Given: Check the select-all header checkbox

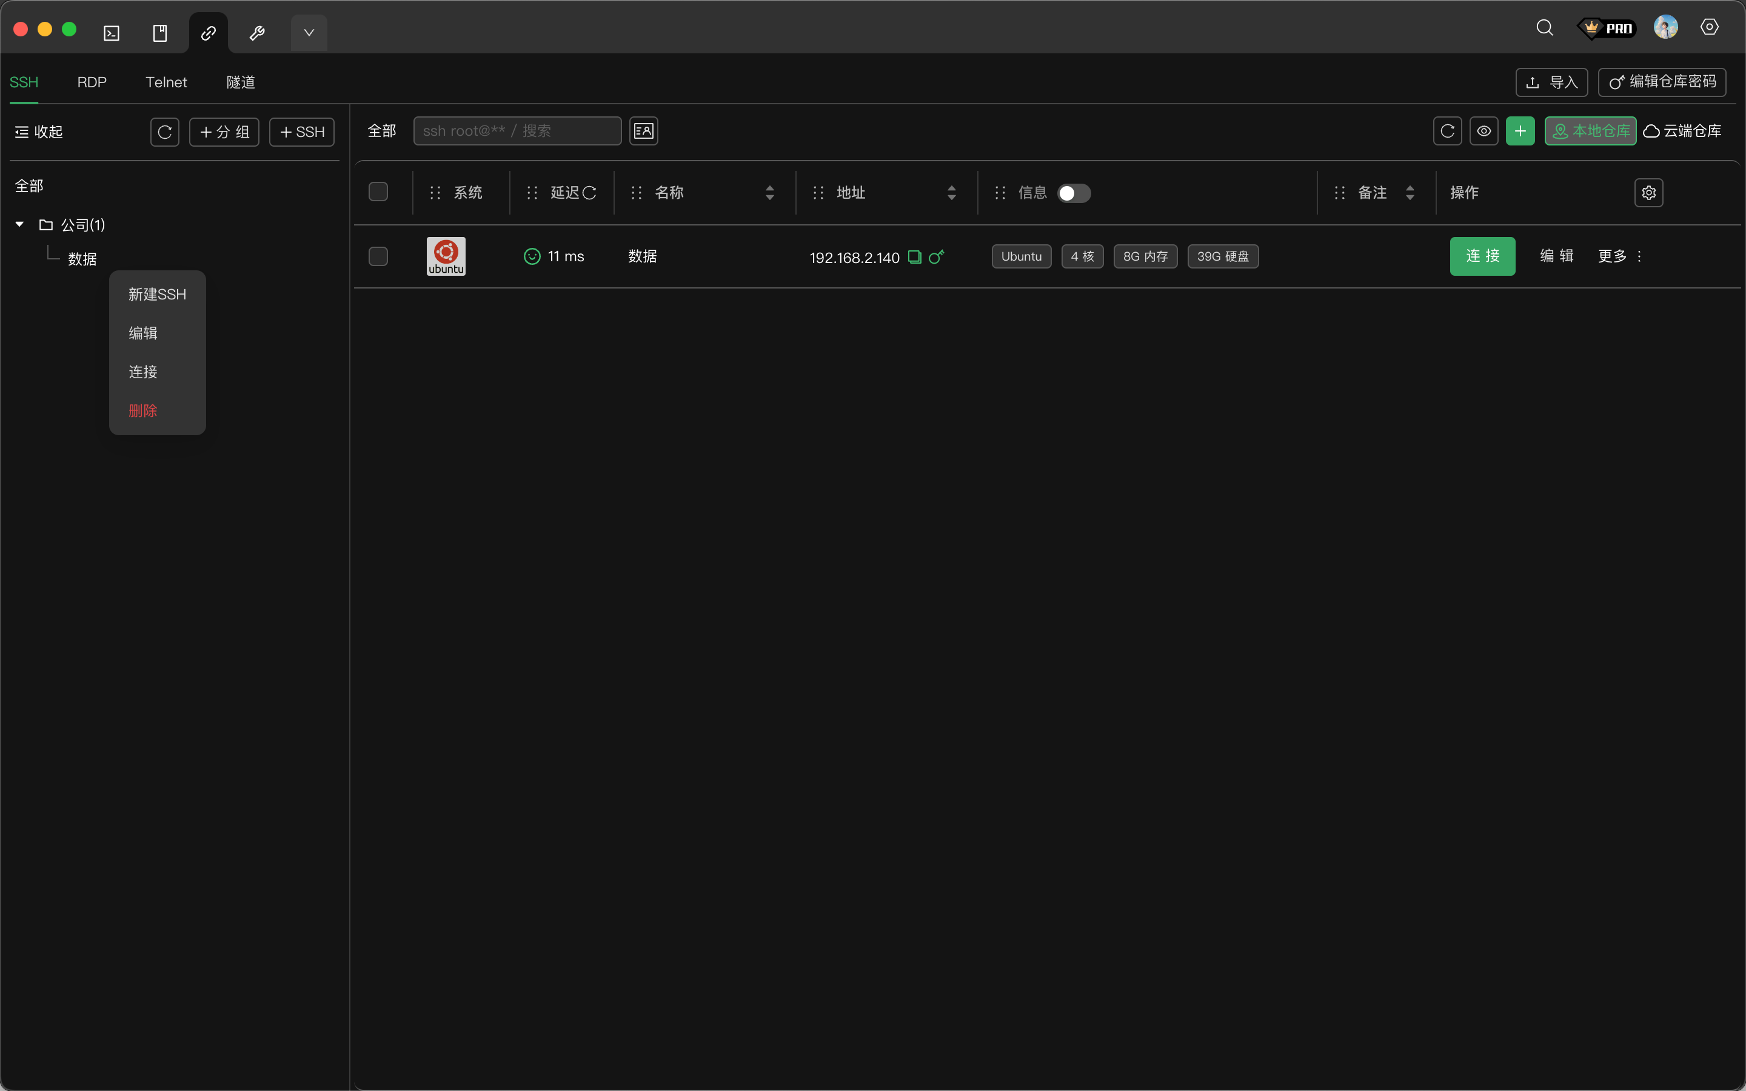Looking at the screenshot, I should (378, 192).
